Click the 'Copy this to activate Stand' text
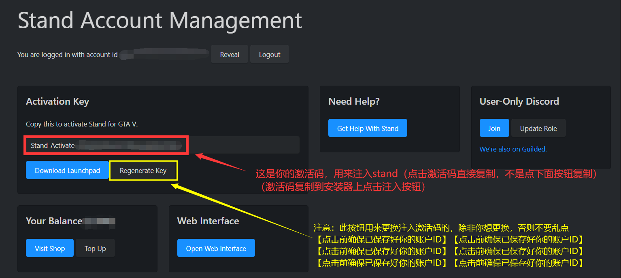This screenshot has width=621, height=278. point(82,124)
